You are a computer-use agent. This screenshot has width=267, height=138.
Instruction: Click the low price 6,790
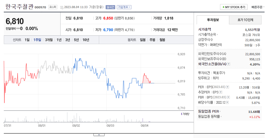tap(108, 30)
